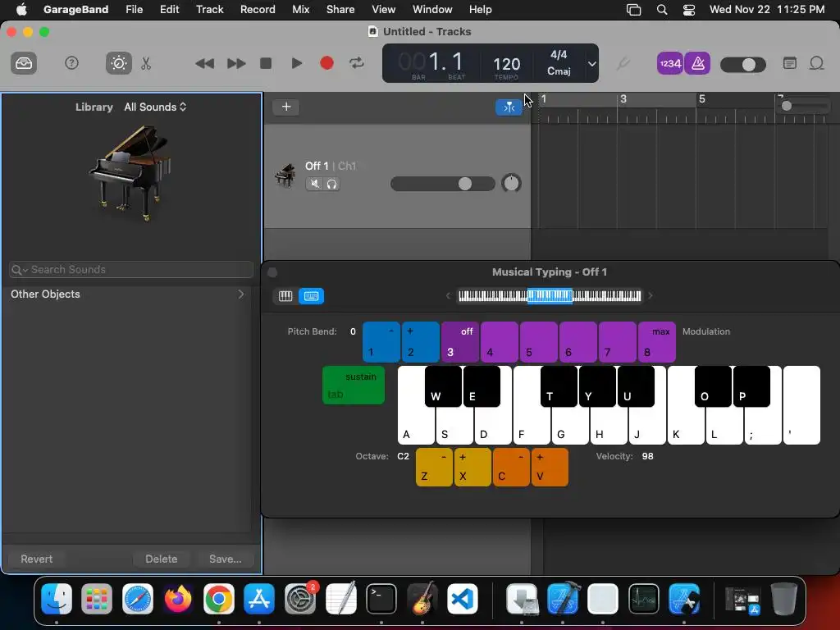
Task: Open the All Sounds dropdown in Library
Action: pos(155,107)
